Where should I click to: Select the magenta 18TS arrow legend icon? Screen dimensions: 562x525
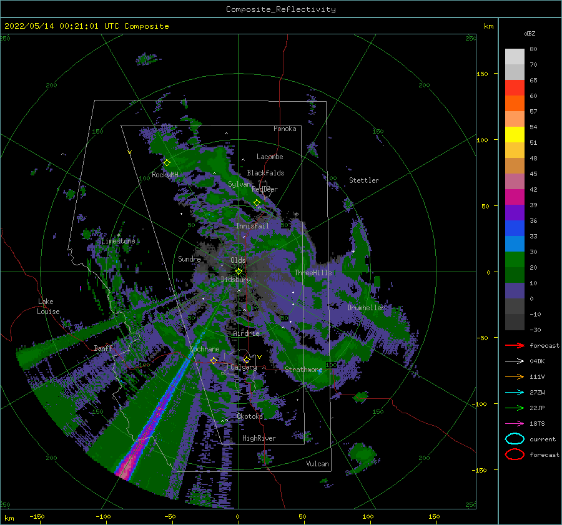point(515,424)
